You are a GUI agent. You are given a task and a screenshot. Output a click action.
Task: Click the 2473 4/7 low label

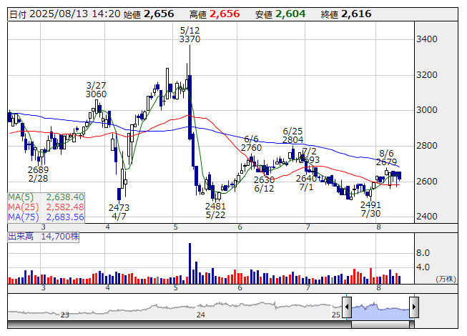(119, 212)
